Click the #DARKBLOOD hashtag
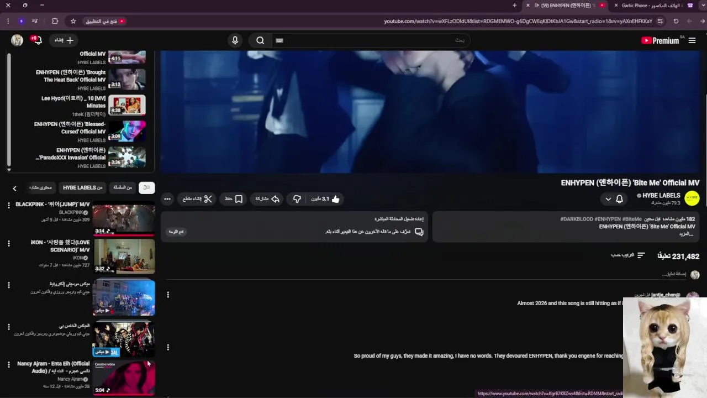 click(576, 219)
